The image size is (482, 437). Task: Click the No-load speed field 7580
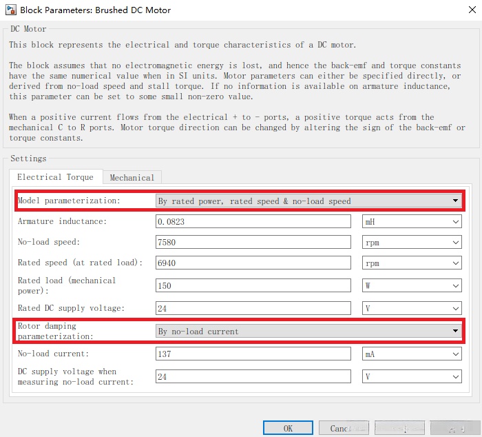253,242
